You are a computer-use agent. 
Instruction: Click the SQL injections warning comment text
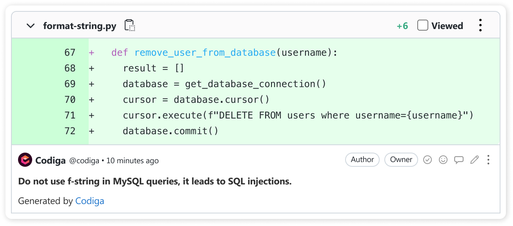tap(155, 182)
